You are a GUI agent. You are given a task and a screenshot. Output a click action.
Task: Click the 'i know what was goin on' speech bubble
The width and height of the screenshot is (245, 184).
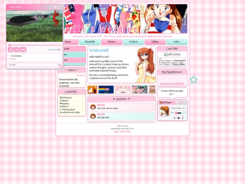pos(172,93)
